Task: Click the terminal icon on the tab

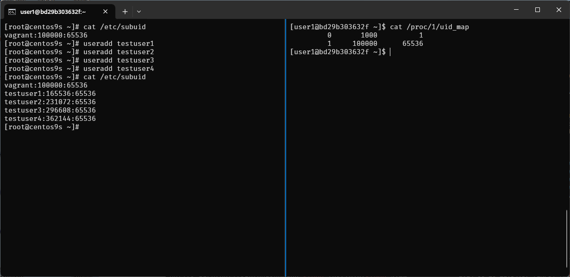Action: (13, 12)
